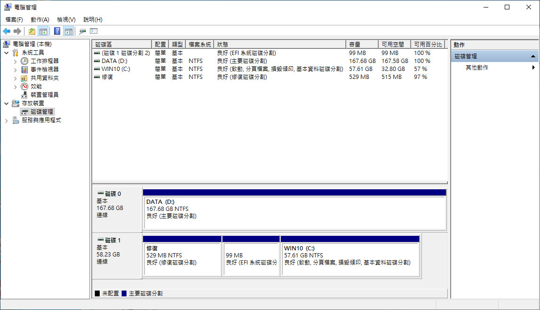
Task: Open 工作排程器 in the tree
Action: click(44, 61)
